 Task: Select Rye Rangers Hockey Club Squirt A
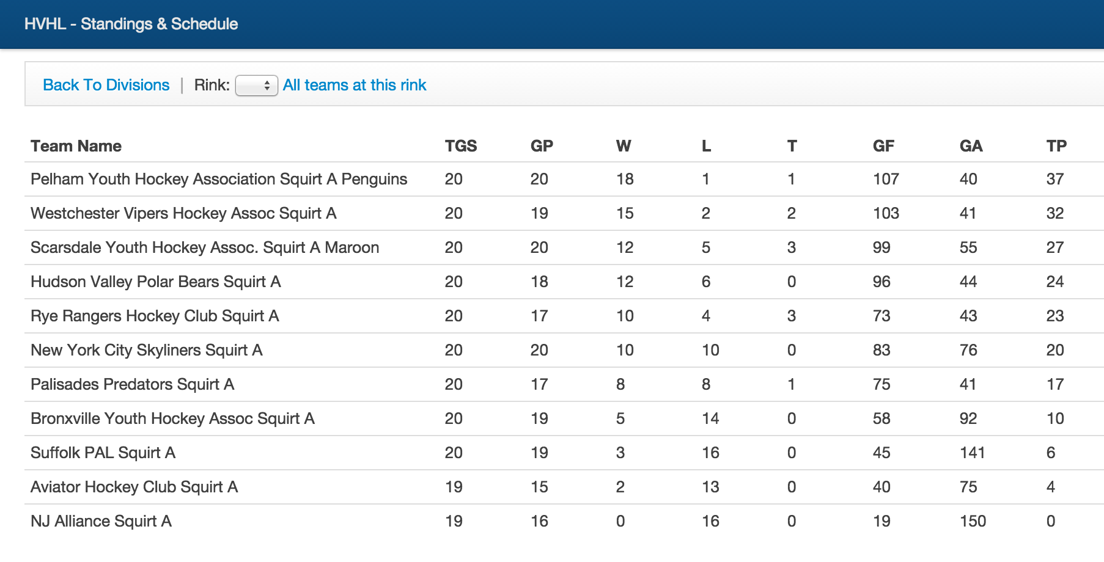point(155,316)
